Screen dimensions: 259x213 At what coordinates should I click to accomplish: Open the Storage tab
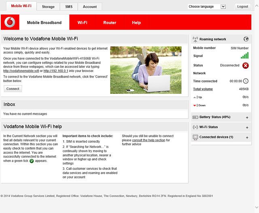(48, 7)
